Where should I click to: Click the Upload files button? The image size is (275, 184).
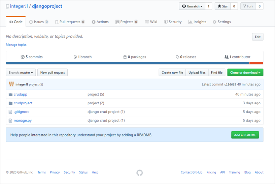pyautogui.click(x=197, y=73)
